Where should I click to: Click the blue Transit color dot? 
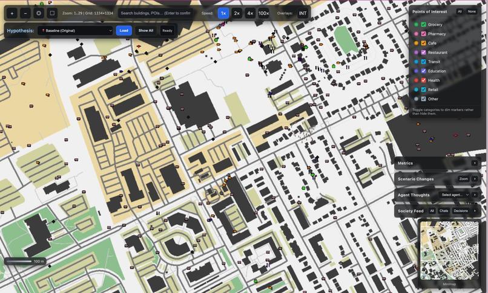pyautogui.click(x=416, y=62)
